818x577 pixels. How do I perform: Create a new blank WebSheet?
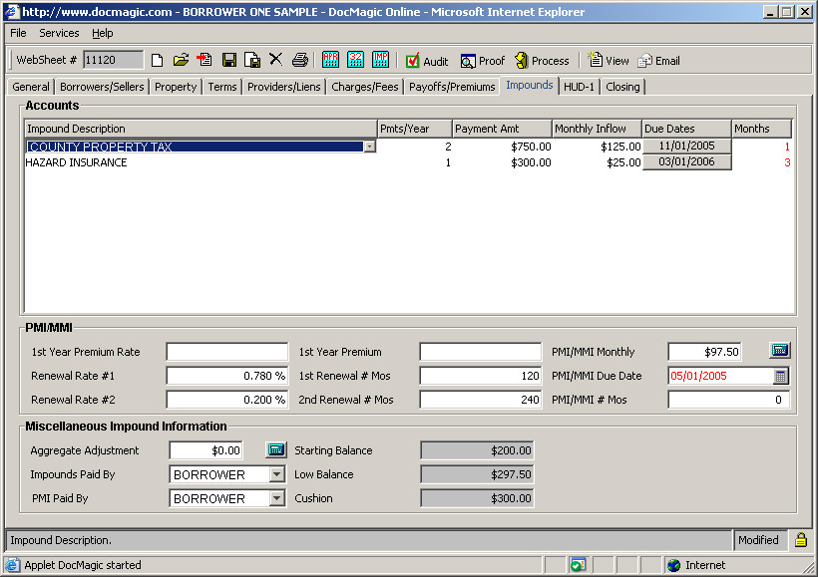(x=157, y=61)
